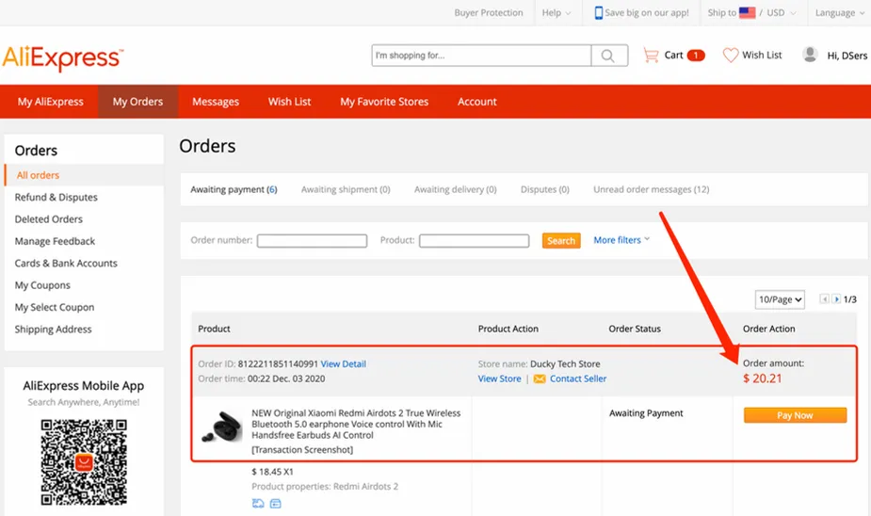871x516 pixels.
Task: Click the order amount $ 20.21
Action: pyautogui.click(x=762, y=379)
